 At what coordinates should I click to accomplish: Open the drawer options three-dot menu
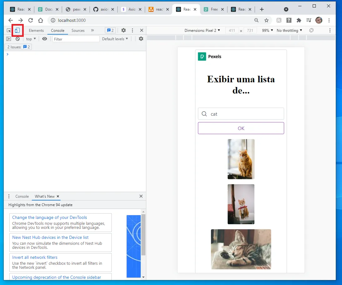[x=9, y=196]
